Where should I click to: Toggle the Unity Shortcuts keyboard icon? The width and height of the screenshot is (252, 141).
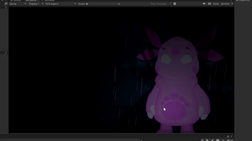(209, 4)
